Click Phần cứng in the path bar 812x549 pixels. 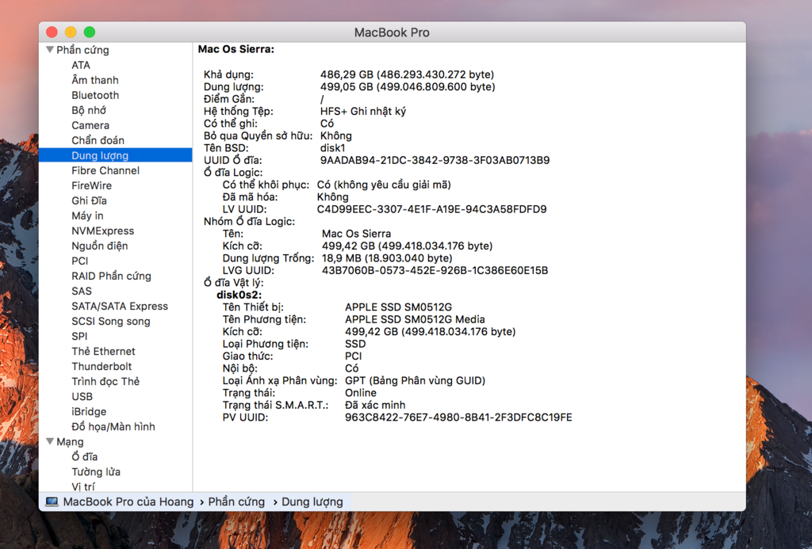coord(236,502)
